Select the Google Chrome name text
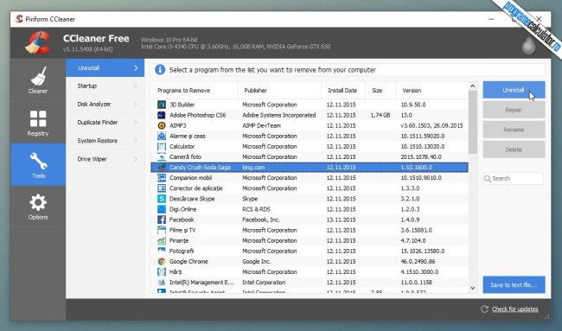562x331 pixels. 188,262
